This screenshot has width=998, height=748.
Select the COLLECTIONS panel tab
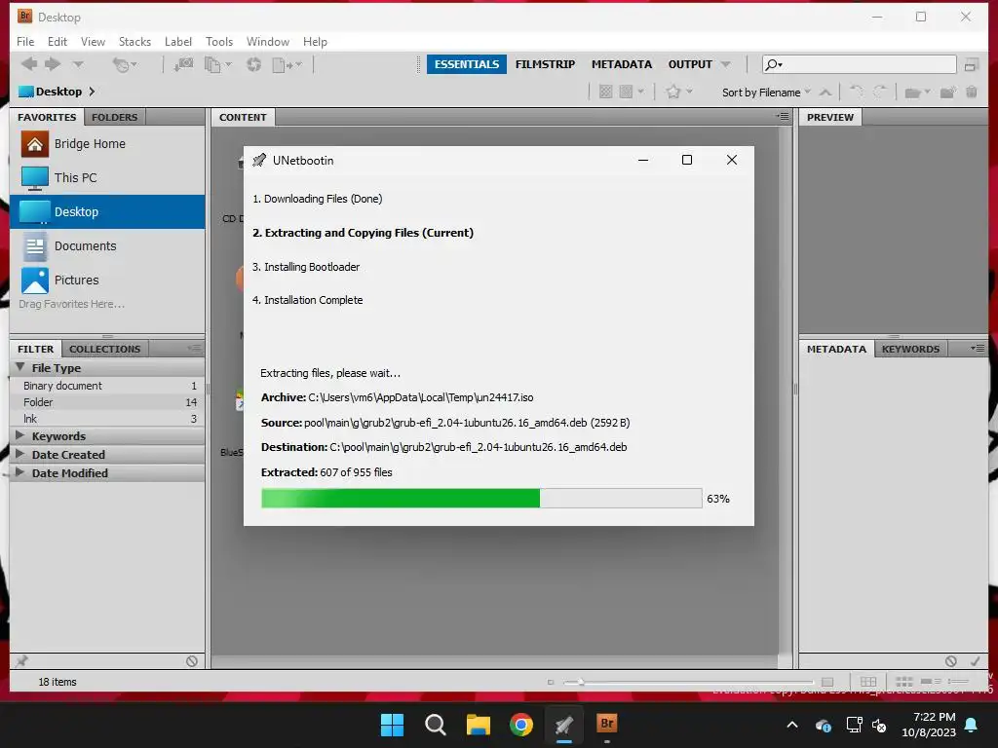pos(105,349)
